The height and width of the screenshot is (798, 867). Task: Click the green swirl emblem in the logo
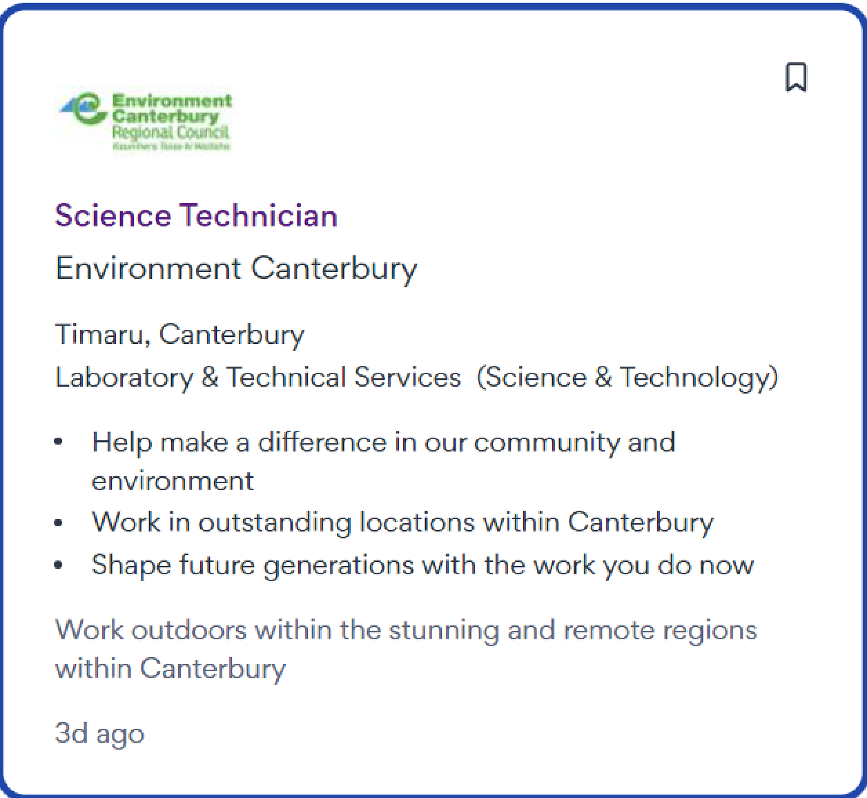coord(87,109)
